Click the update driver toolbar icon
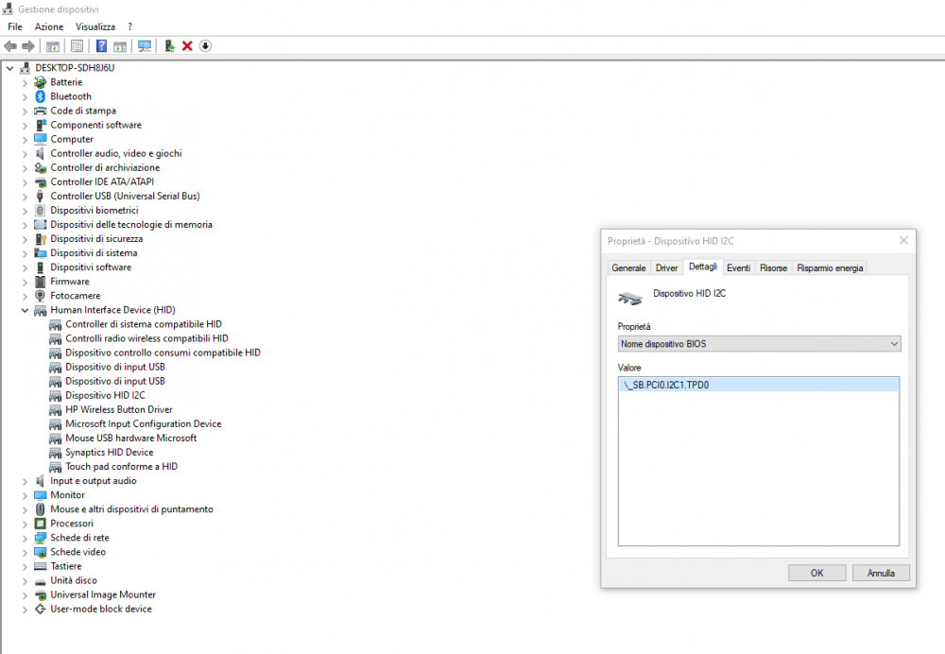 coord(169,46)
